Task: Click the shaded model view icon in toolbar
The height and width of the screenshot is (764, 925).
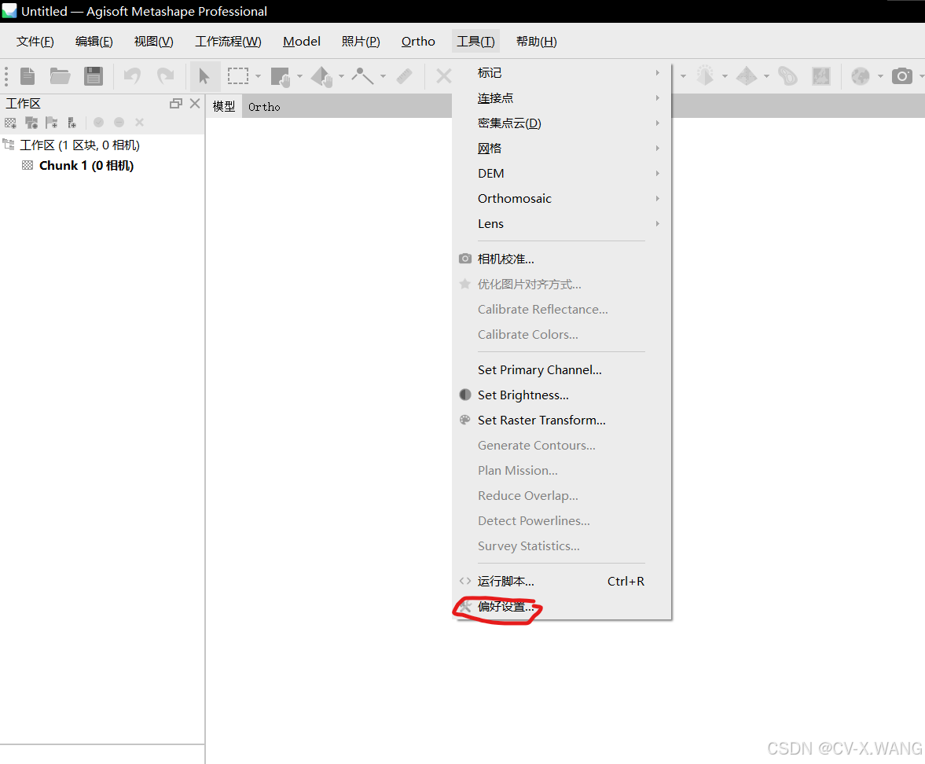Action: [x=705, y=76]
